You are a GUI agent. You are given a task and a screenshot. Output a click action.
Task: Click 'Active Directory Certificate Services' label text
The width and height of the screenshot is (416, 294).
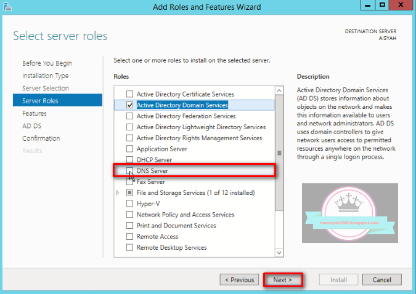(x=185, y=94)
